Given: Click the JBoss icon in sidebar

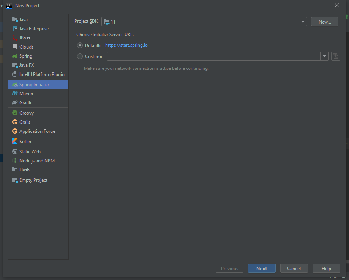Looking at the screenshot, I should 15,38.
